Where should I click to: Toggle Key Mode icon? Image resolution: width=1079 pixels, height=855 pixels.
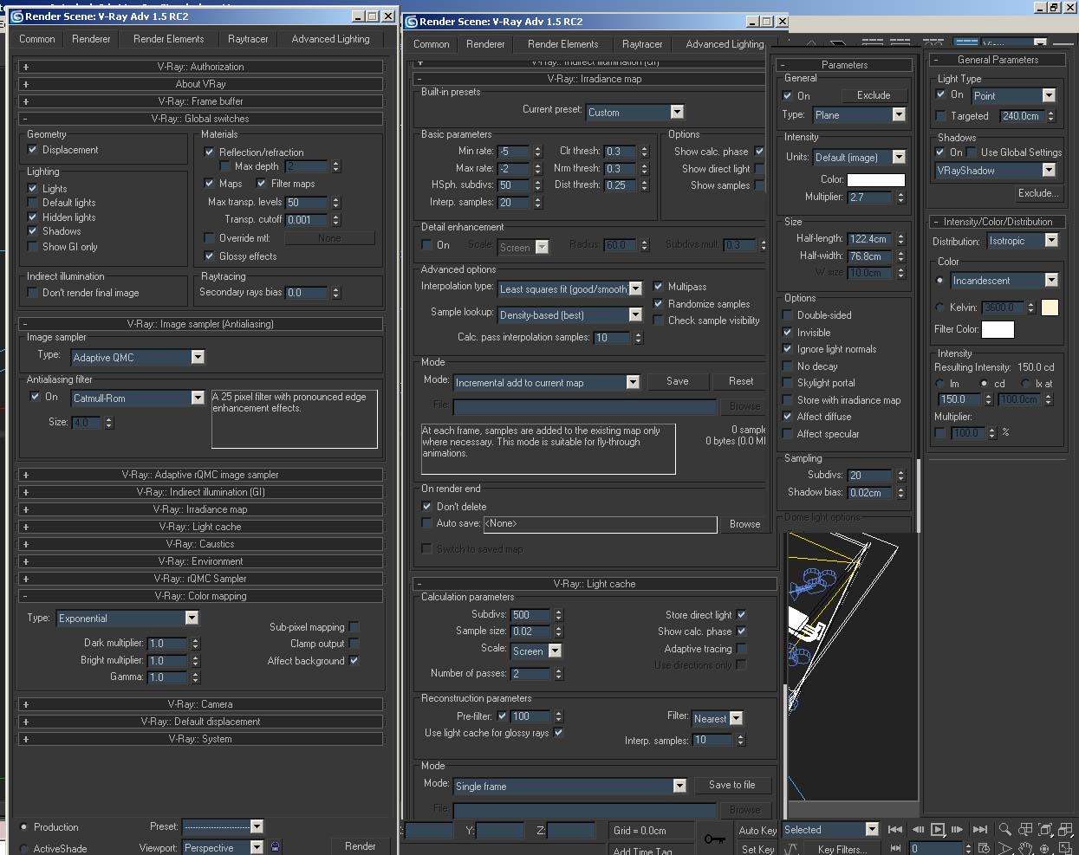[x=895, y=849]
